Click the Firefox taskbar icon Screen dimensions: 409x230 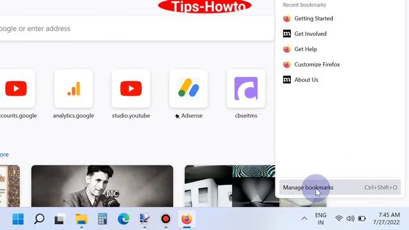click(187, 218)
